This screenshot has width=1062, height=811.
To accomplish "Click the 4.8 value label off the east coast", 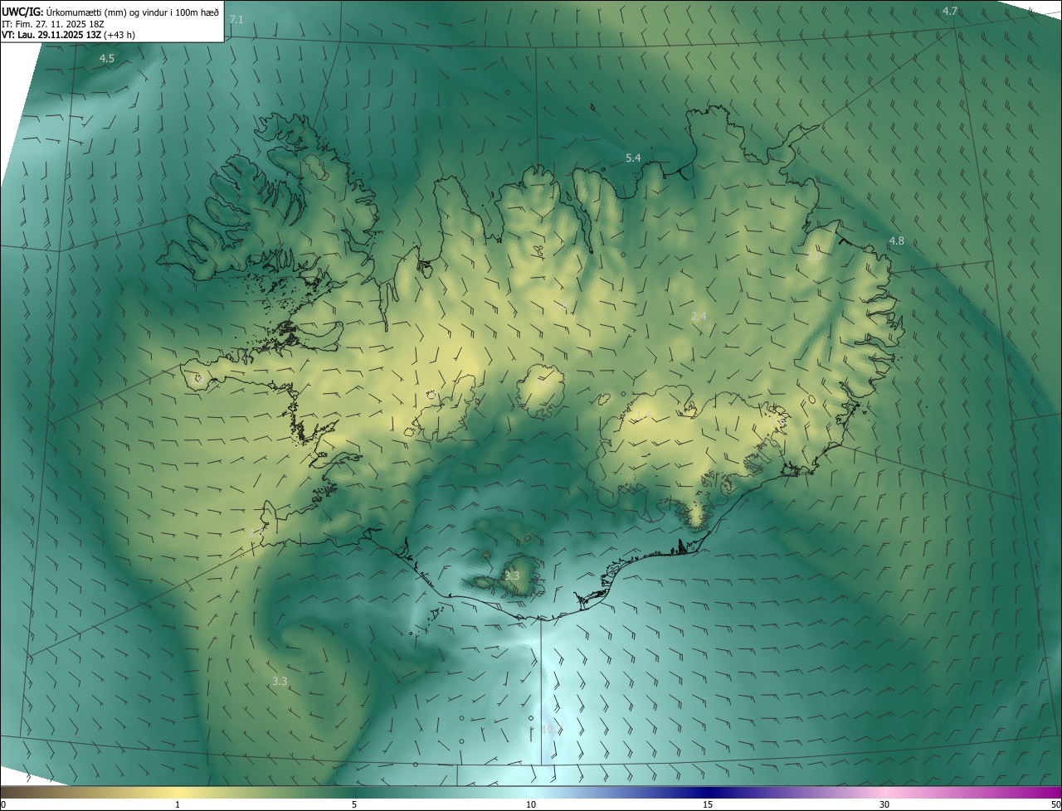I will [896, 240].
